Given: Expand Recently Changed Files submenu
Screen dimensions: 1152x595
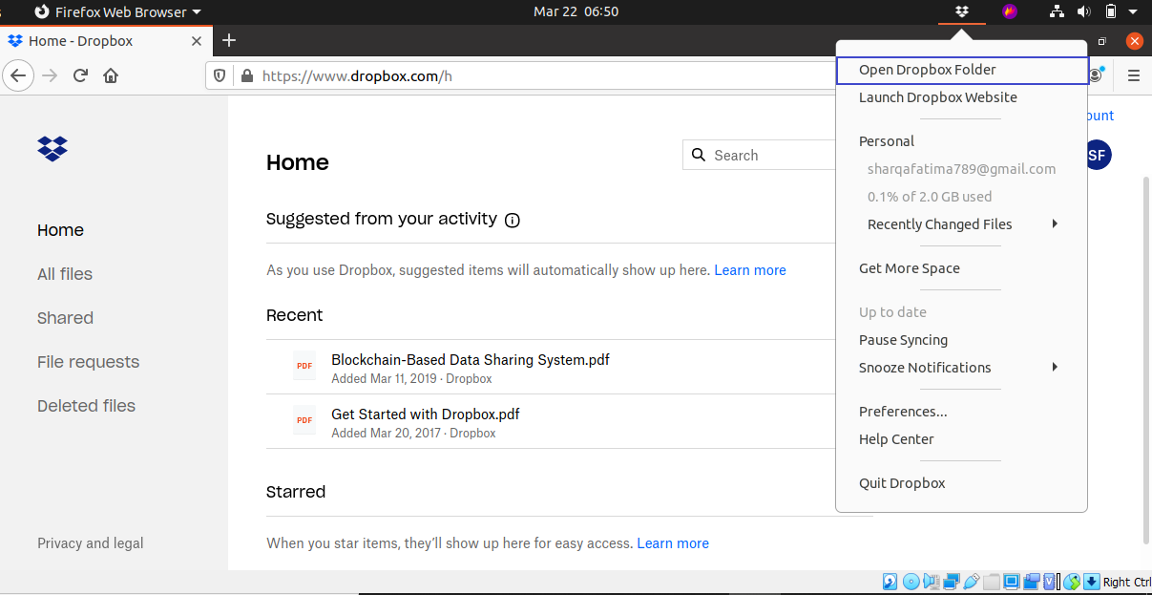Looking at the screenshot, I should 962,224.
